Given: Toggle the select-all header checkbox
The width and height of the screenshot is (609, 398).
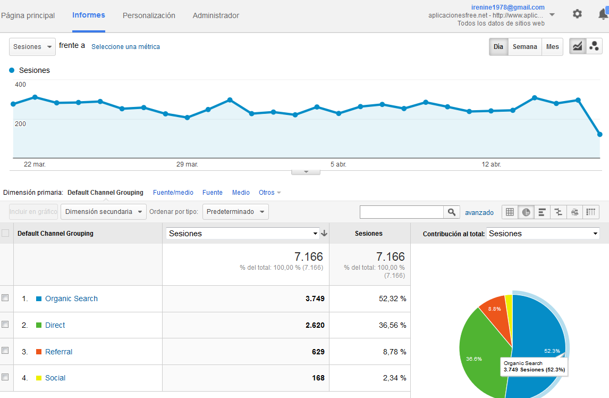Looking at the screenshot, I should tap(5, 233).
